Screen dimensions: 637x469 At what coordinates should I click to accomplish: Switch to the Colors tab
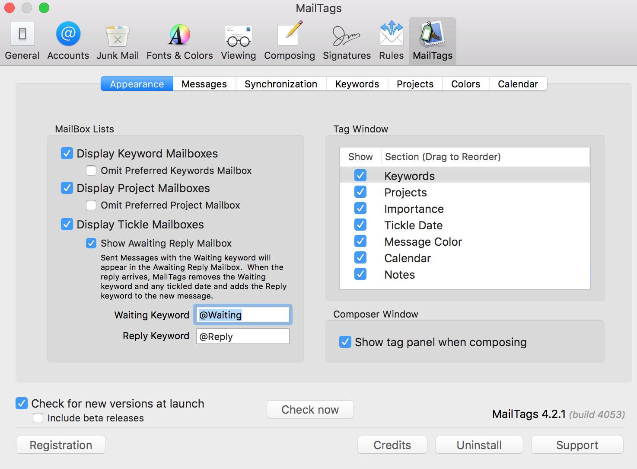[466, 84]
